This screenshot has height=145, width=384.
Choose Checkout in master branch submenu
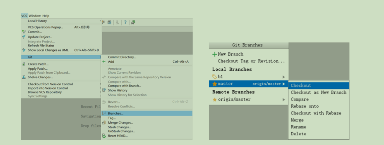[x=319, y=86]
